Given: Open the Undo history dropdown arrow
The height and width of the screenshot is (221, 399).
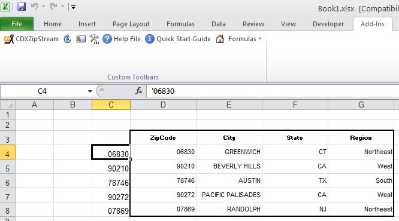Looking at the screenshot, I should click(x=43, y=7).
